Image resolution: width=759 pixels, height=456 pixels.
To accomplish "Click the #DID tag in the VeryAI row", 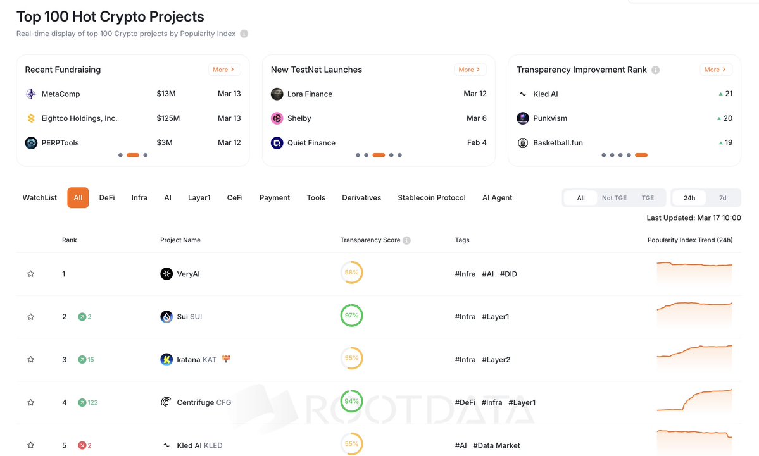I will pyautogui.click(x=508, y=274).
